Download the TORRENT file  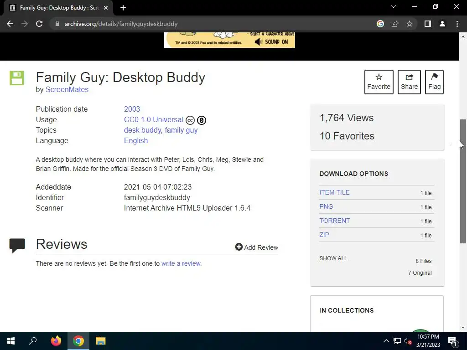click(334, 221)
